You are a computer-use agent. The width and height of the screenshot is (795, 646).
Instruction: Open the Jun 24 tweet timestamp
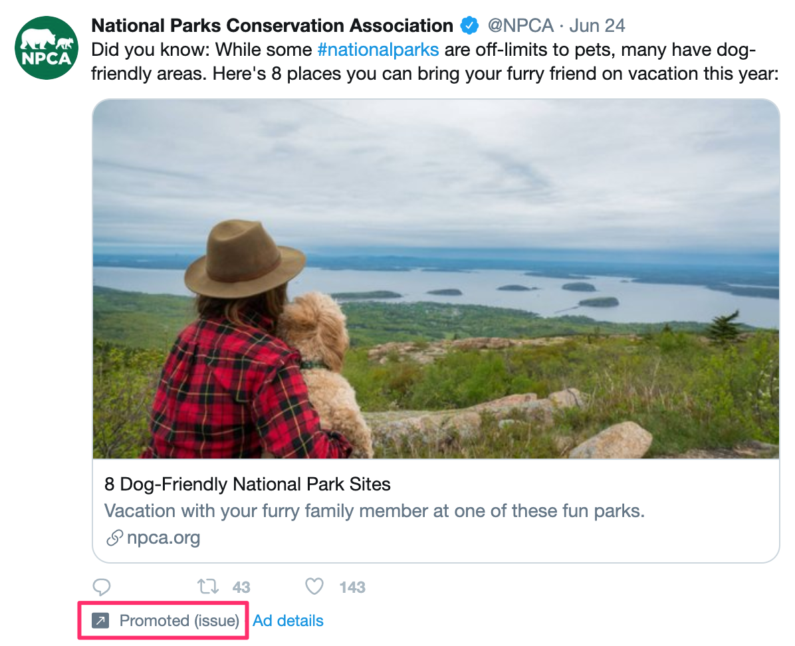(597, 26)
